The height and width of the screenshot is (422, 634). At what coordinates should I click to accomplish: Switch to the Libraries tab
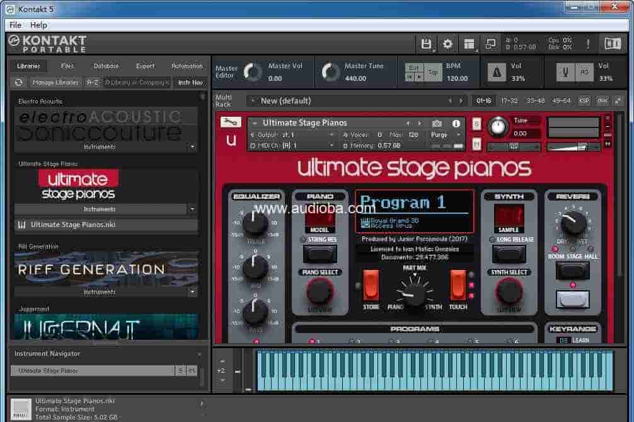tap(28, 66)
